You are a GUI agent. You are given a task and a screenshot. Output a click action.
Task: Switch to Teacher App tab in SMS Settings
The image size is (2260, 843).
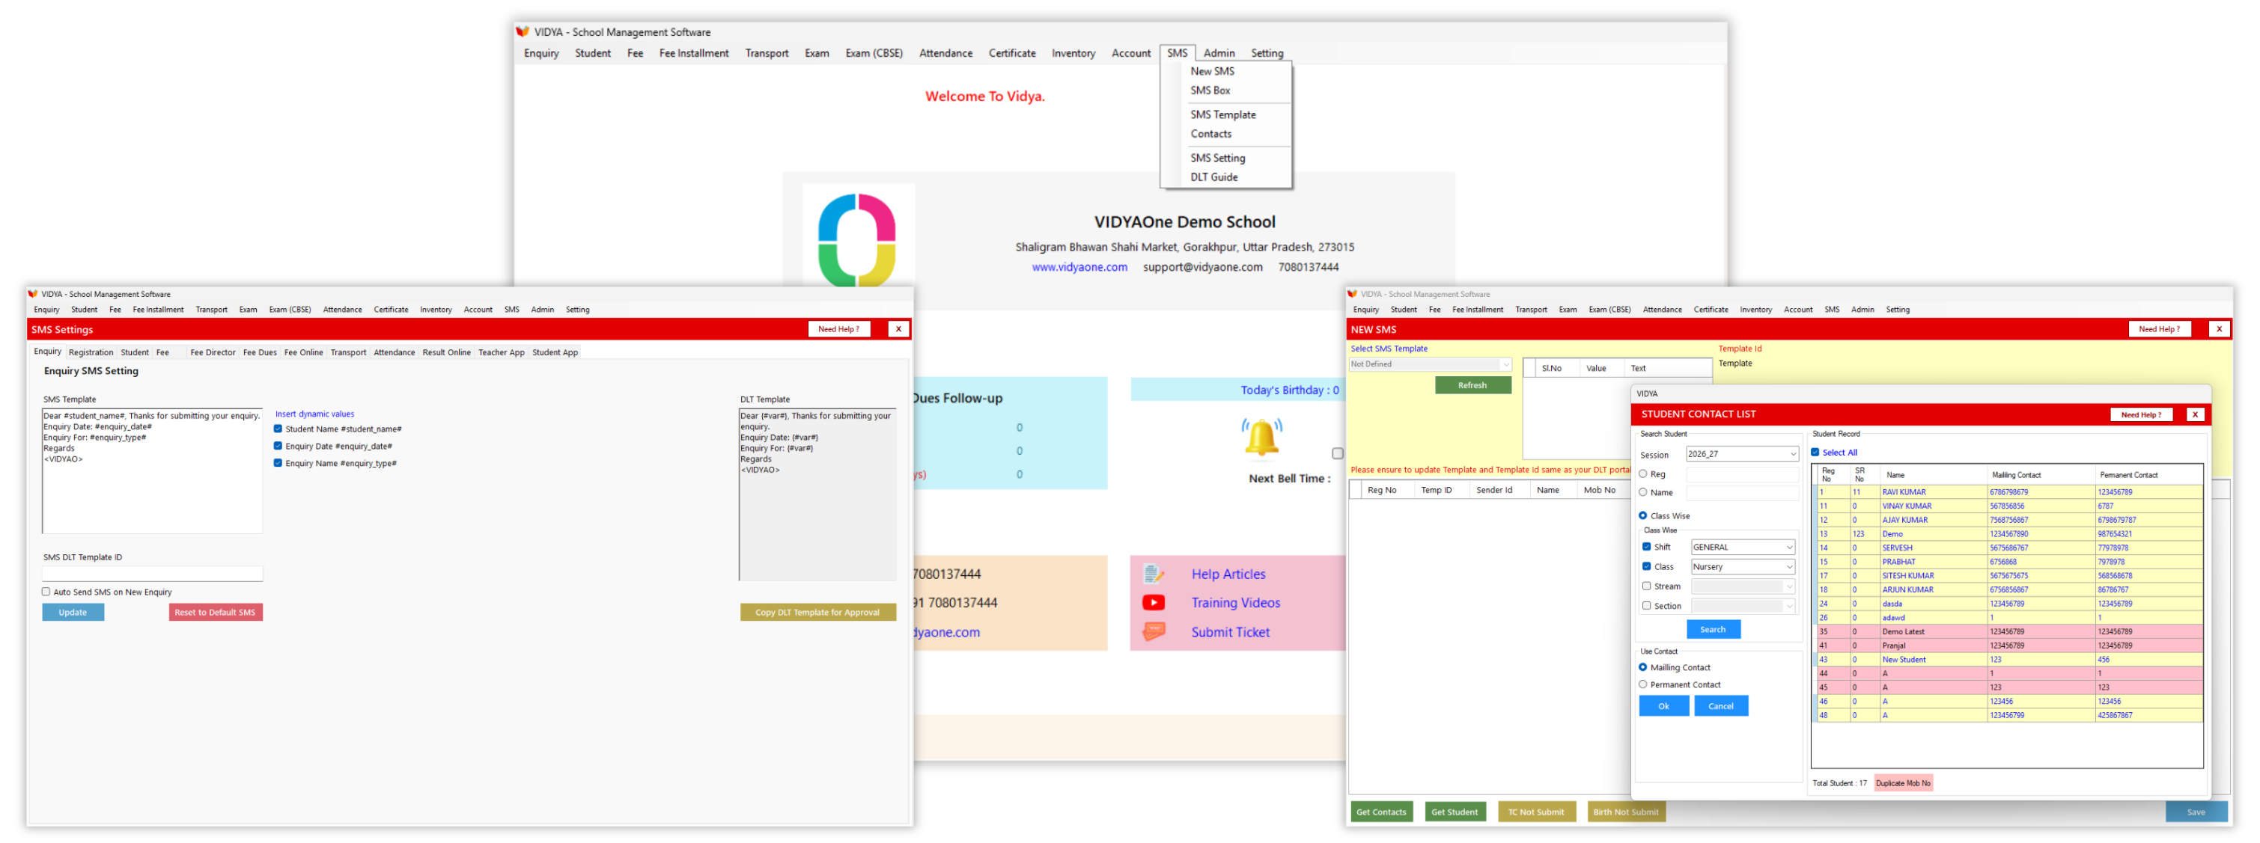501,352
